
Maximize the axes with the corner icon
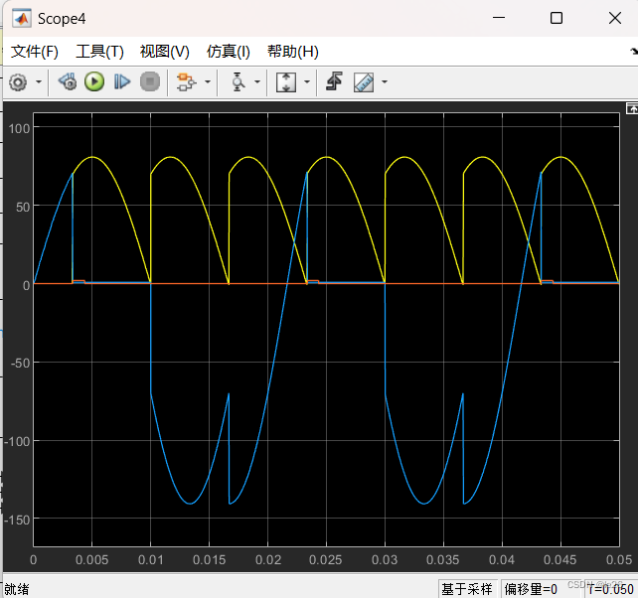(632, 108)
